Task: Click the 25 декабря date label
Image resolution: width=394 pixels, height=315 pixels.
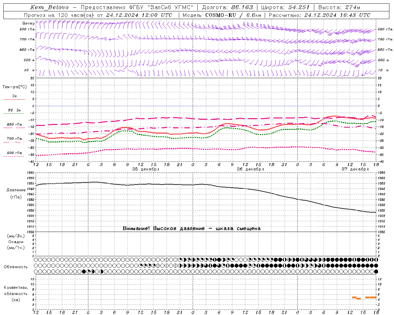Action: tap(146, 169)
